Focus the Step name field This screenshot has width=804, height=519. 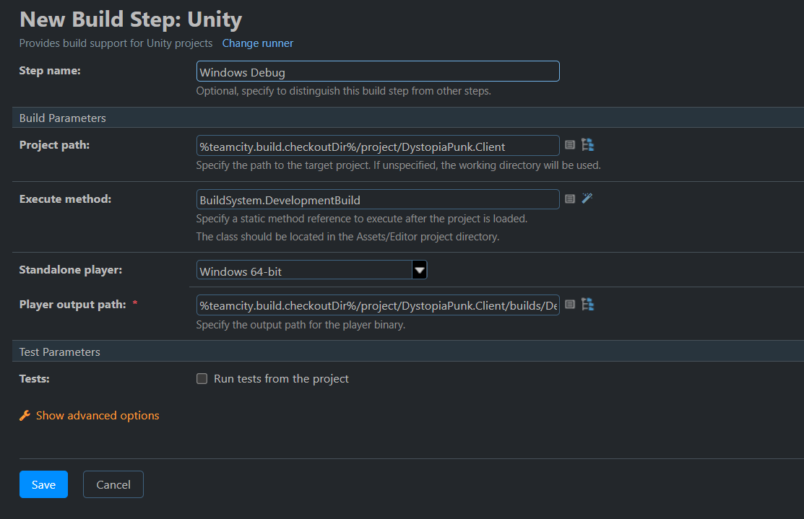[x=378, y=71]
